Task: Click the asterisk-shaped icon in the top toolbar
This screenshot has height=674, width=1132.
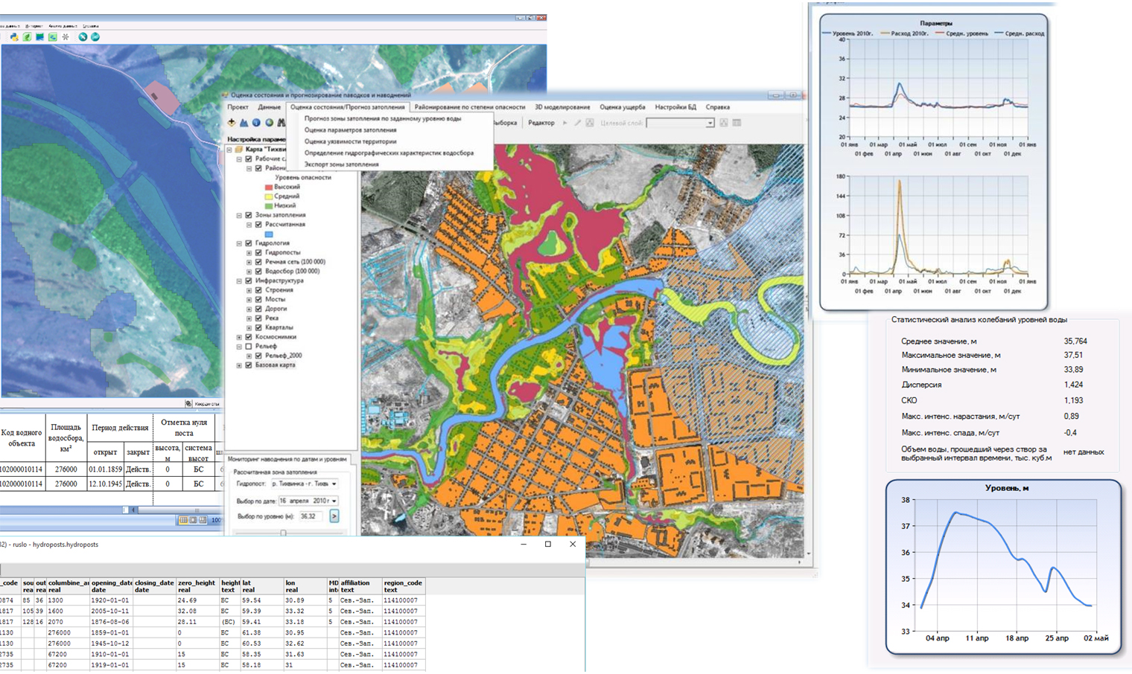Action: pyautogui.click(x=66, y=36)
